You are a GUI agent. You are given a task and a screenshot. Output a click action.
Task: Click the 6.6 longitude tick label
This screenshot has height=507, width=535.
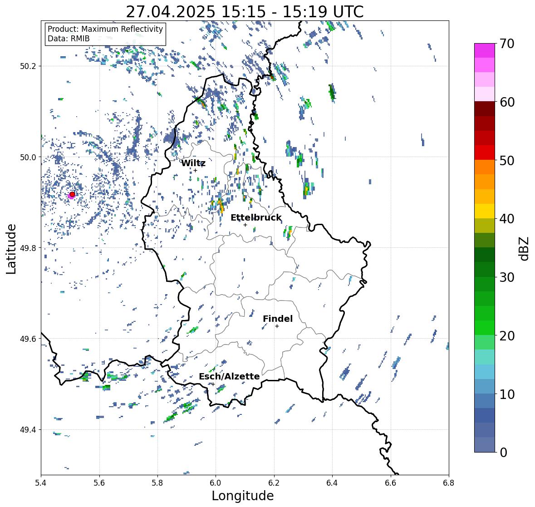[391, 483]
